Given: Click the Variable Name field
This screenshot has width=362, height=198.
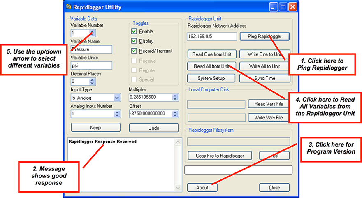Looking at the screenshot, I should point(91,49).
